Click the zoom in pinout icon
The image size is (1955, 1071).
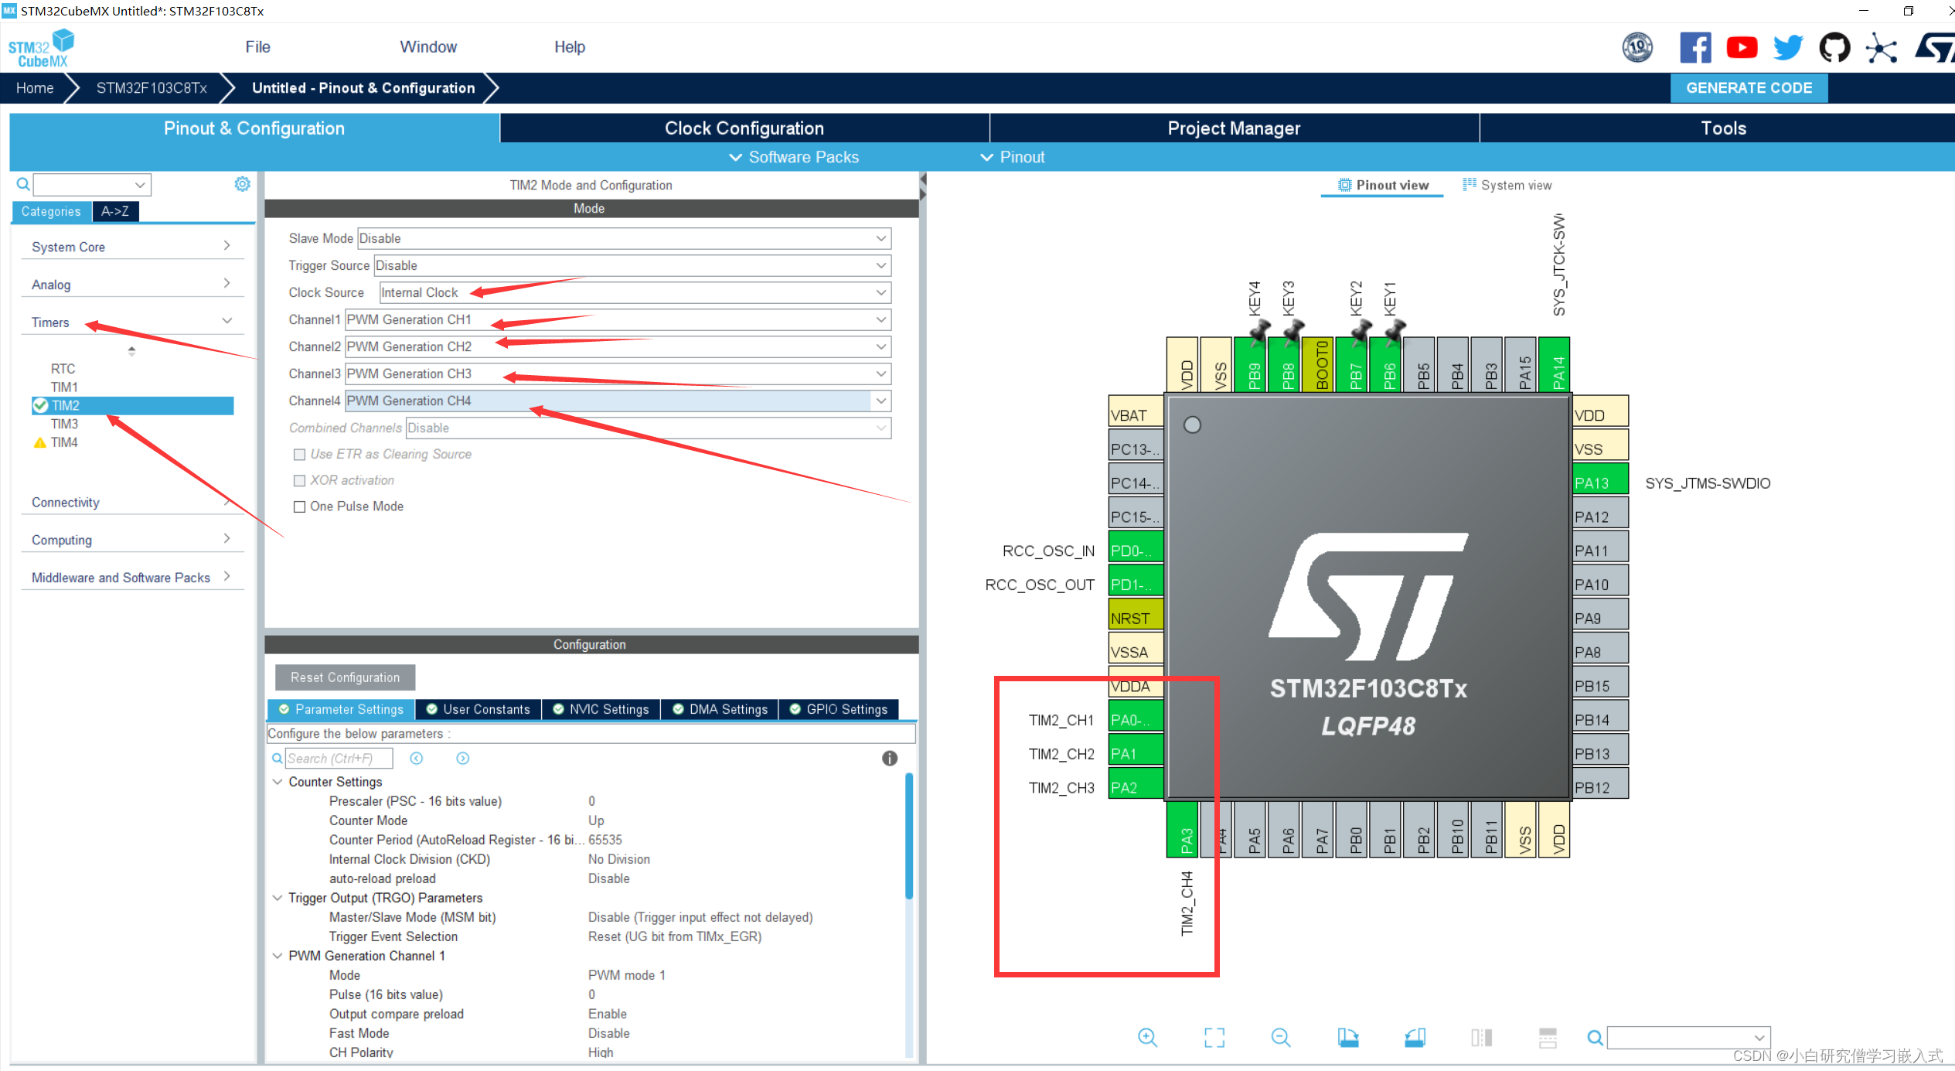[x=1147, y=1038]
